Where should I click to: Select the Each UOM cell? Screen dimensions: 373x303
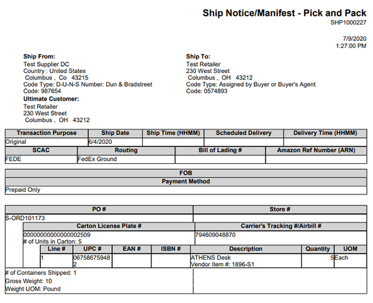pos(342,257)
